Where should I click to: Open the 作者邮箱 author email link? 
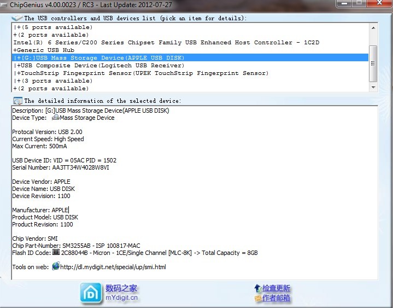pyautogui.click(x=276, y=298)
